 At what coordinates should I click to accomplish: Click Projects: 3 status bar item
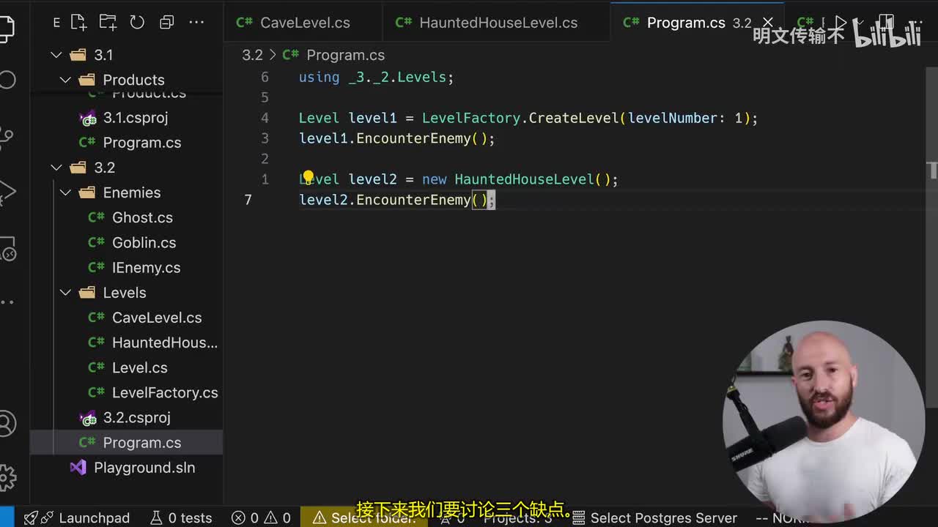517,517
